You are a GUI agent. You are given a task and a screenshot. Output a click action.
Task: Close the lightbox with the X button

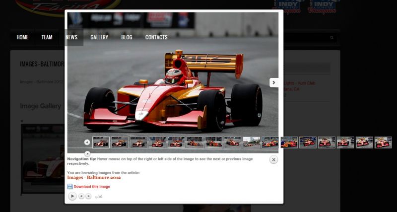point(273,159)
